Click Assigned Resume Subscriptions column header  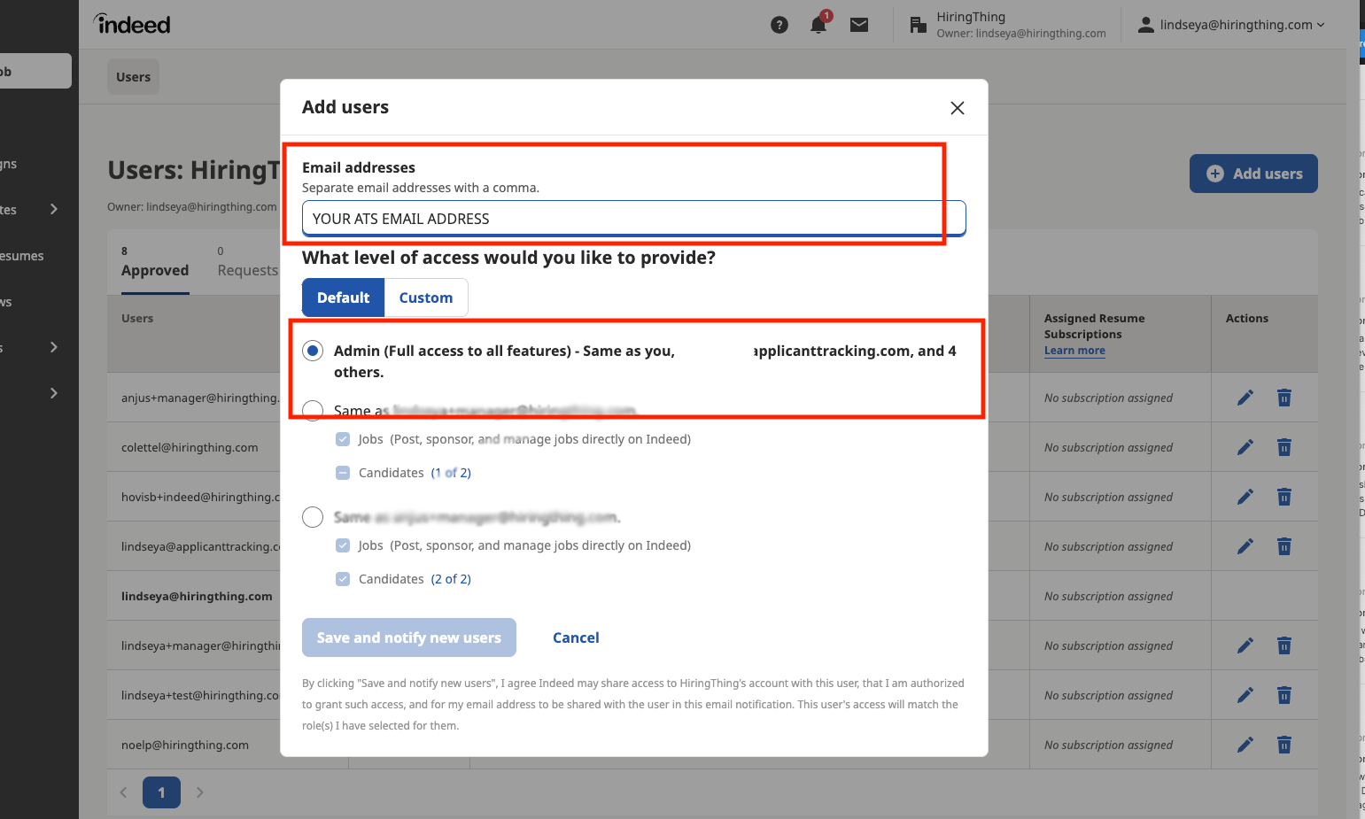1094,326
